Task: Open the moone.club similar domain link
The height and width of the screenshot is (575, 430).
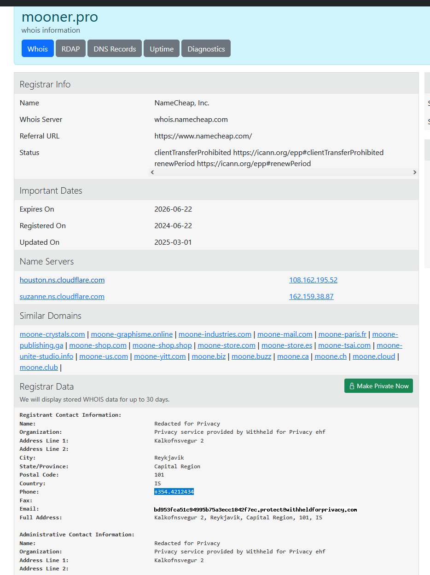Action: pyautogui.click(x=39, y=368)
